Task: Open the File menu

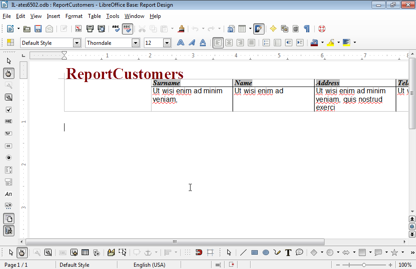Action: [7, 16]
